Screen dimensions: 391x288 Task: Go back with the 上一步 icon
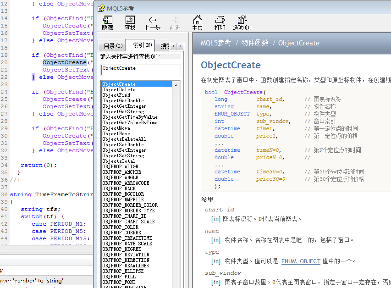pyautogui.click(x=152, y=23)
